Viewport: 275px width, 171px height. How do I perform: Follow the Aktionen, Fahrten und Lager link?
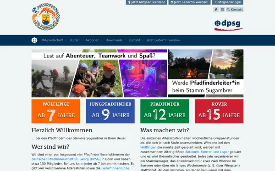pyautogui.click(x=207, y=152)
